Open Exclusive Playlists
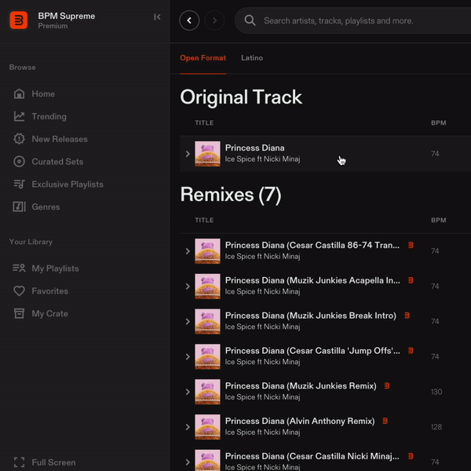 click(68, 184)
